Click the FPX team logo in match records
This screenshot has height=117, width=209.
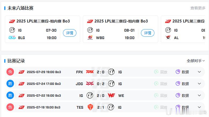(90, 72)
